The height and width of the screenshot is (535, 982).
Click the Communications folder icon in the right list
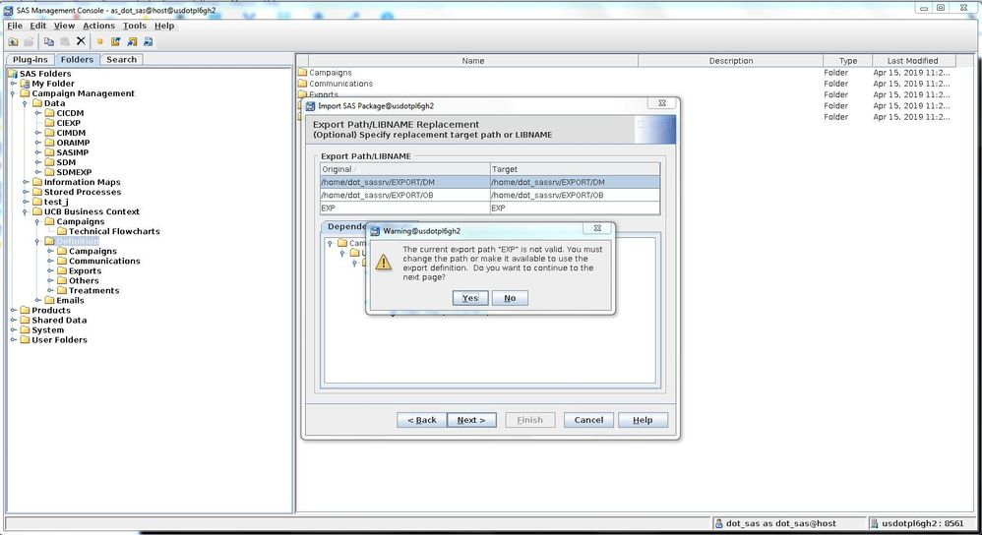pos(302,84)
